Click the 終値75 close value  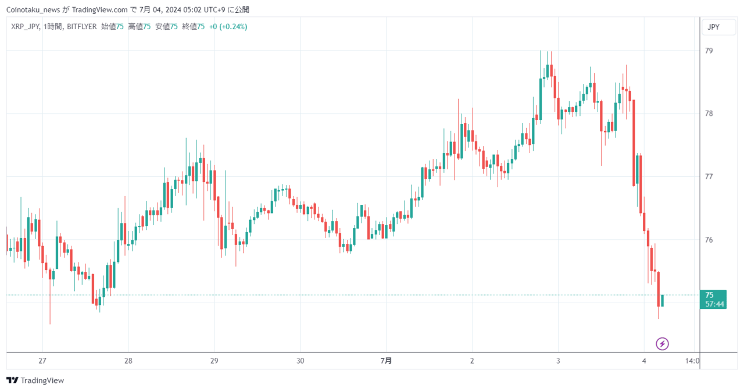(194, 27)
